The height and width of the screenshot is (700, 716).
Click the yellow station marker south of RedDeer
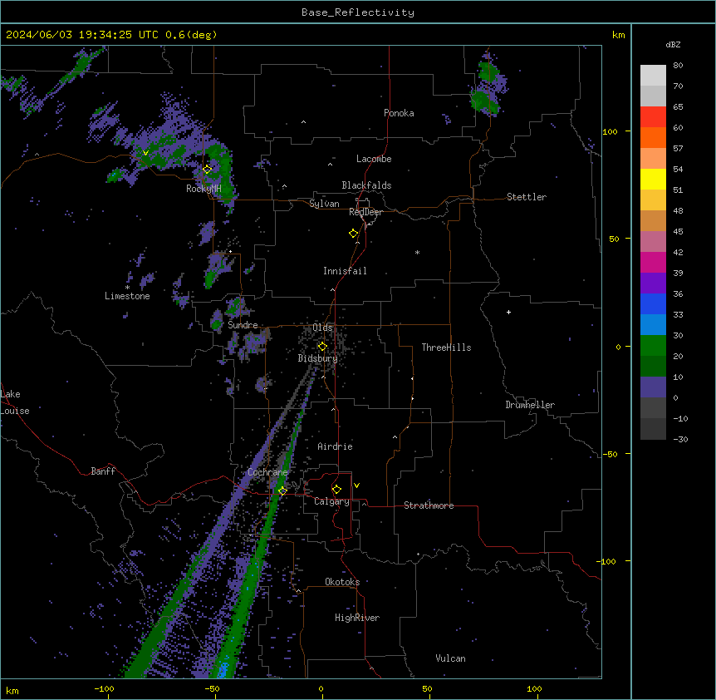coord(354,234)
